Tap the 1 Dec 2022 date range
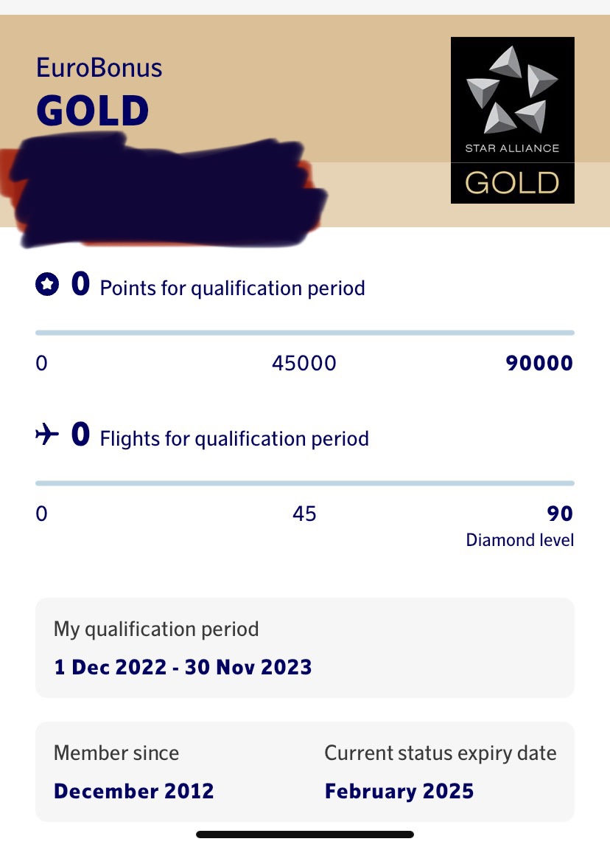This screenshot has height=850, width=610. 183,668
